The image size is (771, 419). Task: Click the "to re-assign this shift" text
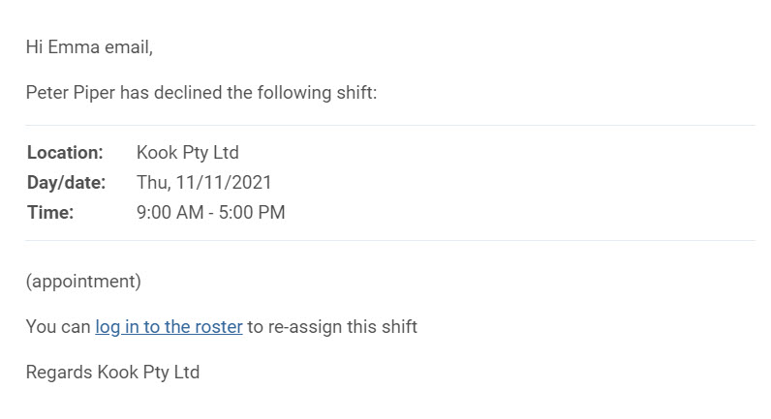point(332,327)
